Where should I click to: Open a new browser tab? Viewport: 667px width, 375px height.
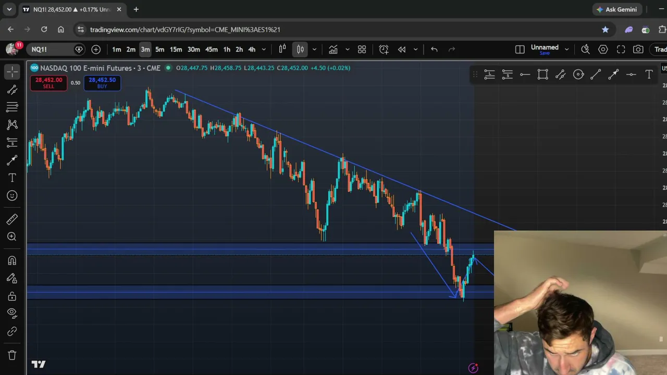(x=136, y=9)
